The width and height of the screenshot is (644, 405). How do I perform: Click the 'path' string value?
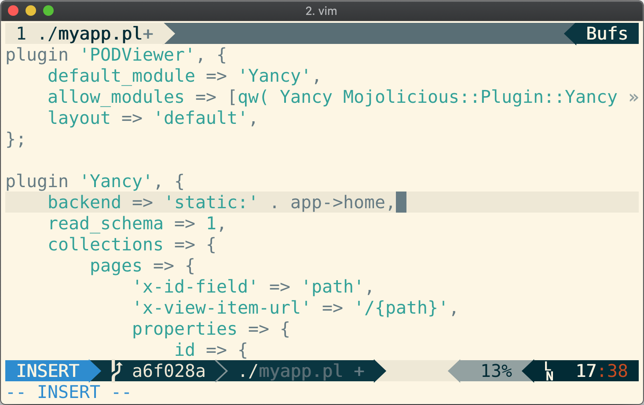pyautogui.click(x=333, y=287)
